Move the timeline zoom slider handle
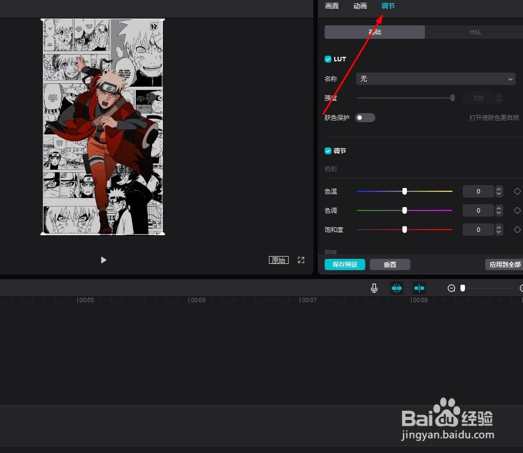This screenshot has width=523, height=453. tap(463, 288)
